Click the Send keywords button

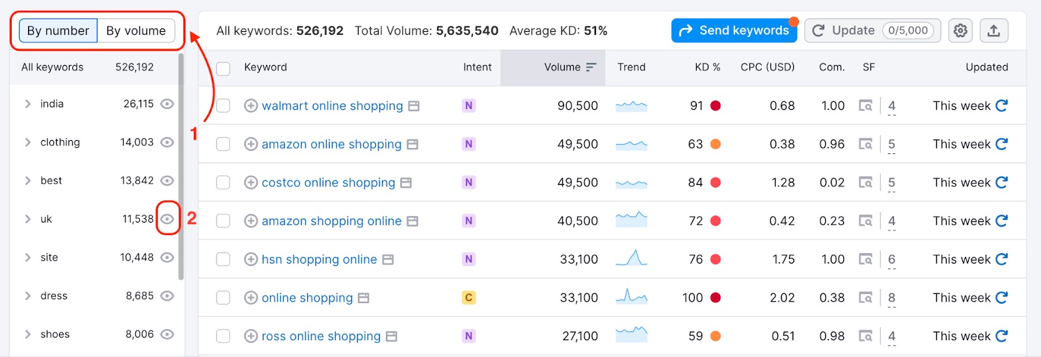point(734,31)
